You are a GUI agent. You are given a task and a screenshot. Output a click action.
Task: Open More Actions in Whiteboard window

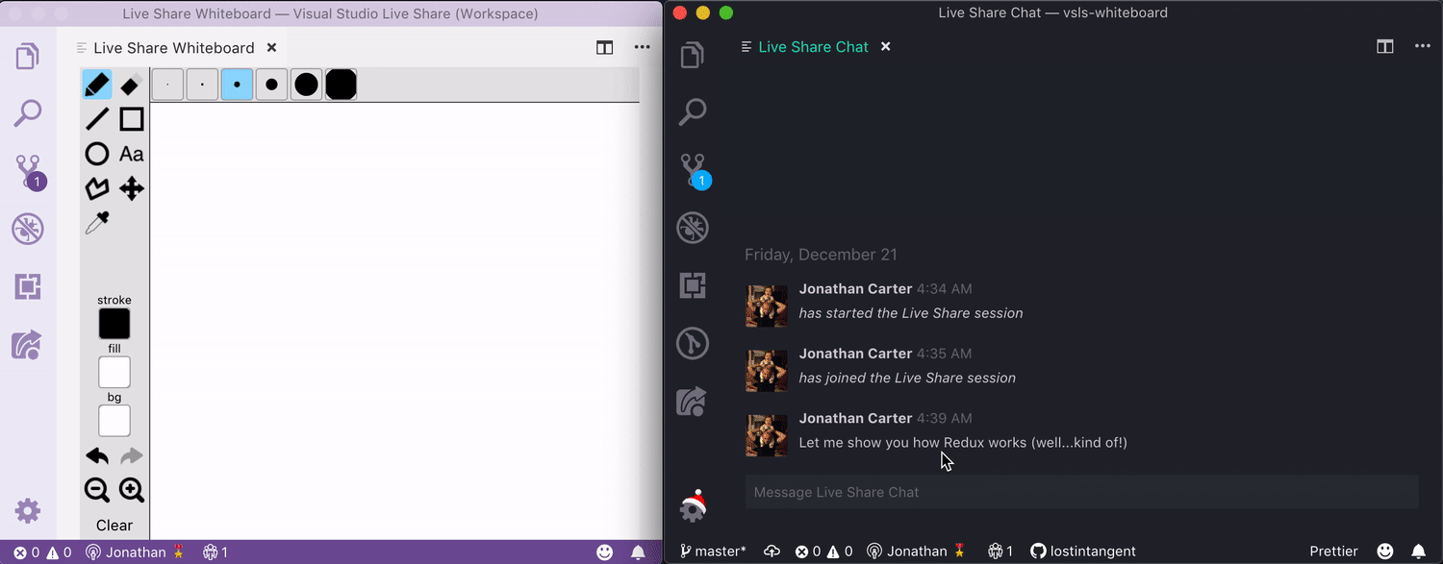tap(643, 47)
